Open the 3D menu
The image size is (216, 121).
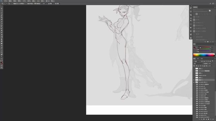(x=38, y=1)
